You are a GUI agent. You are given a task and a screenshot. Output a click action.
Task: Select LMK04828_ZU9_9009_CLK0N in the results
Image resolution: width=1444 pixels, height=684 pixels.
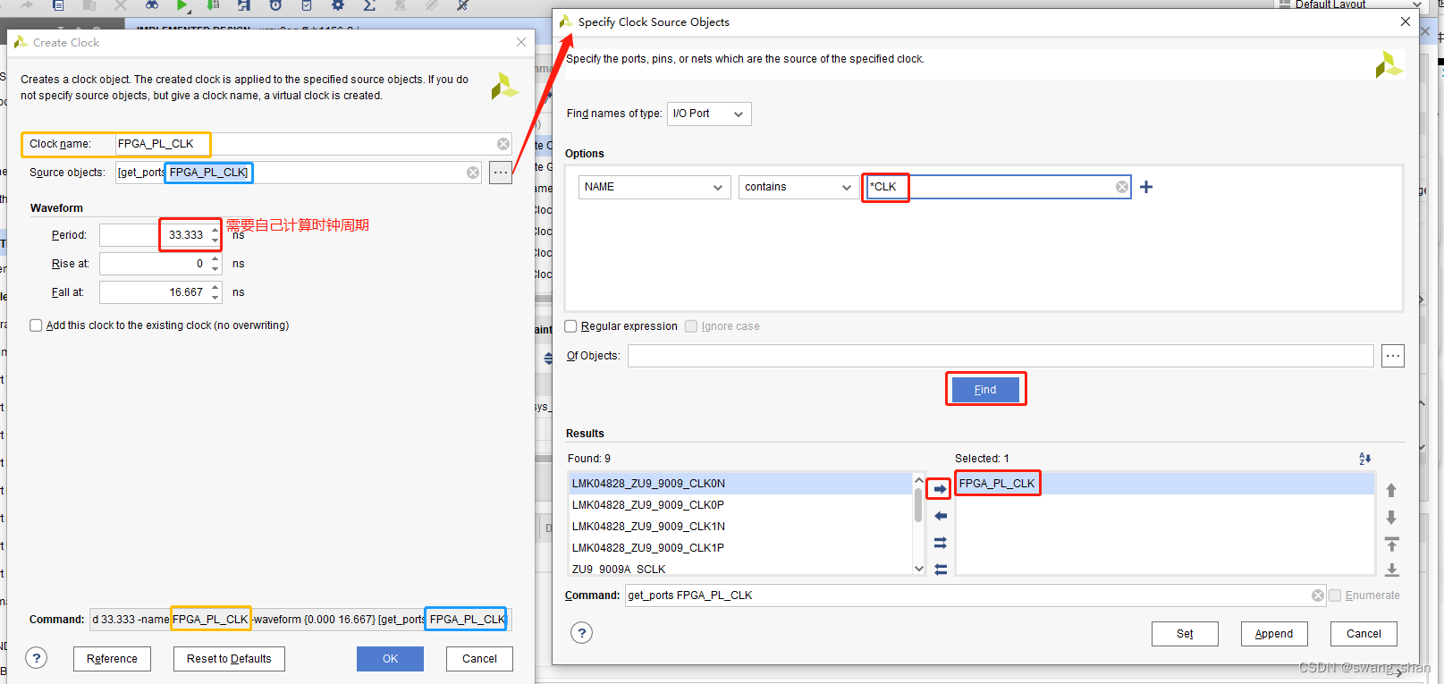coord(740,484)
